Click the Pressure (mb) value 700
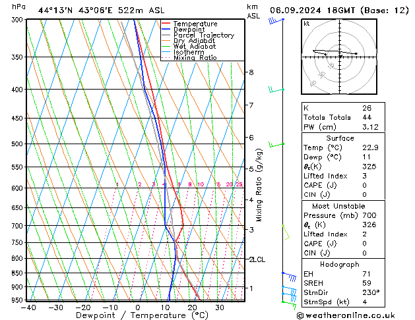Screen dimensions: 415x320 369,215
